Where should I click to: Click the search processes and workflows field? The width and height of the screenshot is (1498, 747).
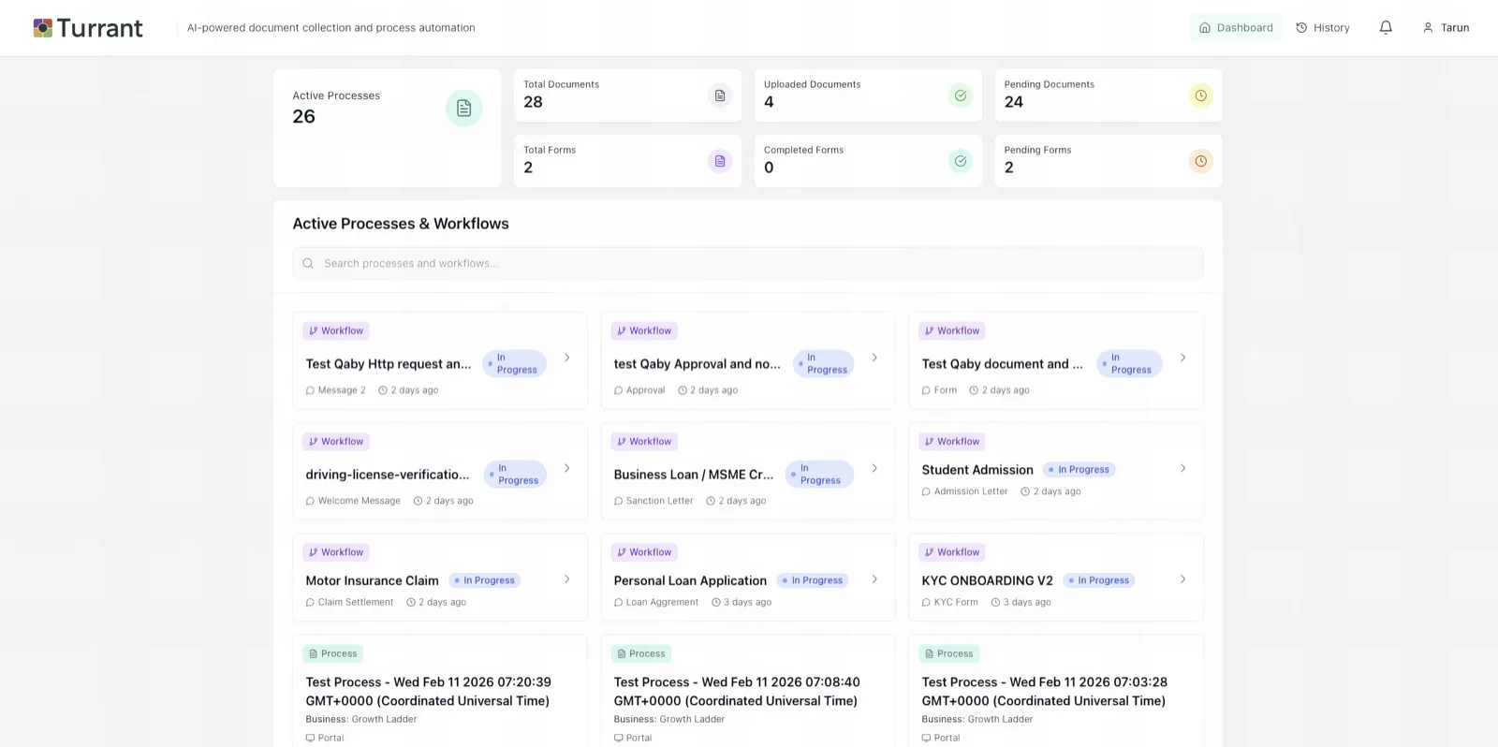coord(748,263)
